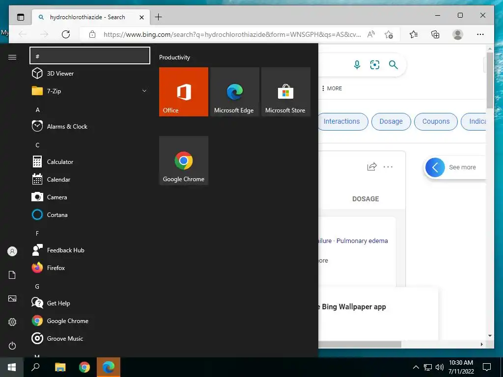Screen dimensions: 503x377
Task: Open Cortana from the app list
Action: pos(90,215)
